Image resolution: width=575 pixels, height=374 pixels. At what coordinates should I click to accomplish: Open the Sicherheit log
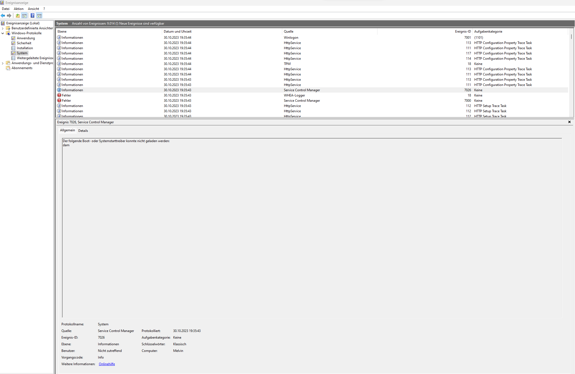pyautogui.click(x=24, y=43)
